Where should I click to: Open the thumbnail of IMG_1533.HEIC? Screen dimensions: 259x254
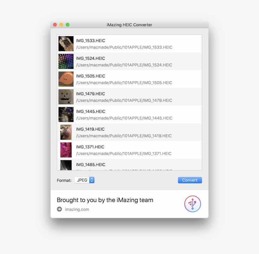66,44
